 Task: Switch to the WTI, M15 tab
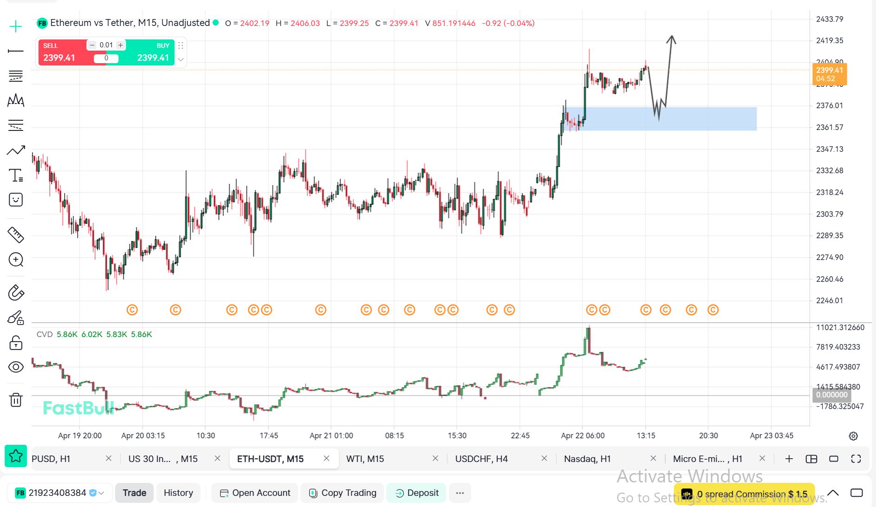(x=365, y=459)
